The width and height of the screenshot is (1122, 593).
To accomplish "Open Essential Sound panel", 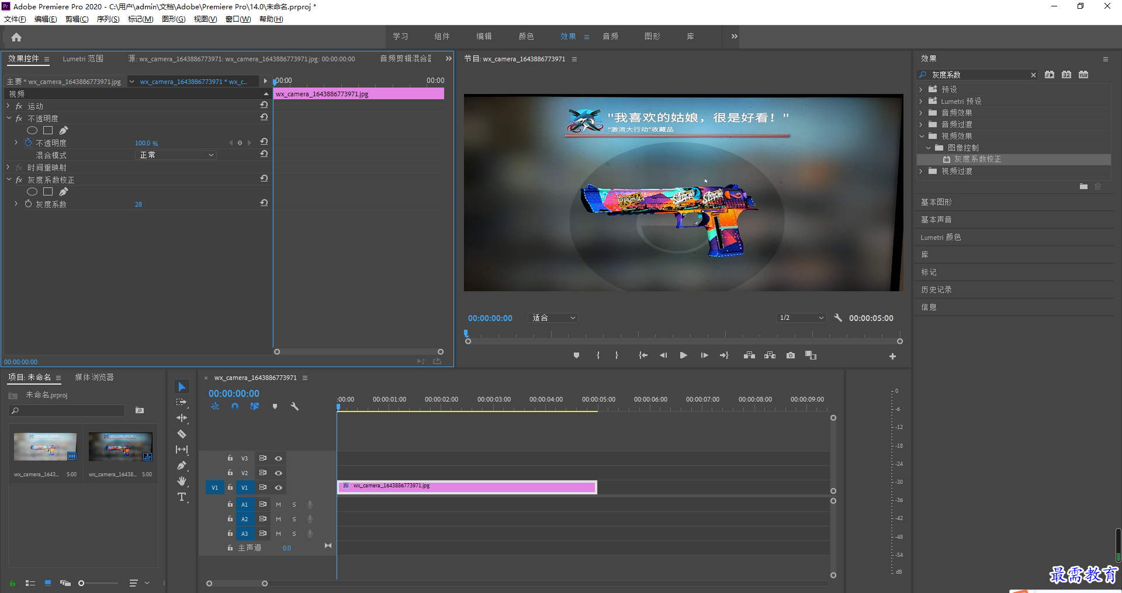I will (x=936, y=219).
